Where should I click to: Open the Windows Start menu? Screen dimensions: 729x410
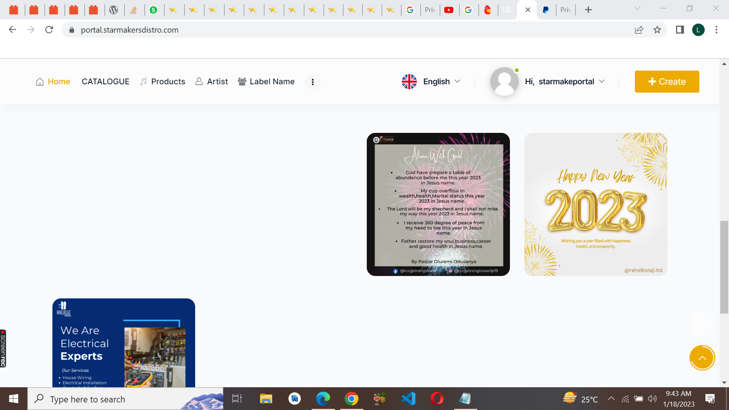tap(14, 399)
